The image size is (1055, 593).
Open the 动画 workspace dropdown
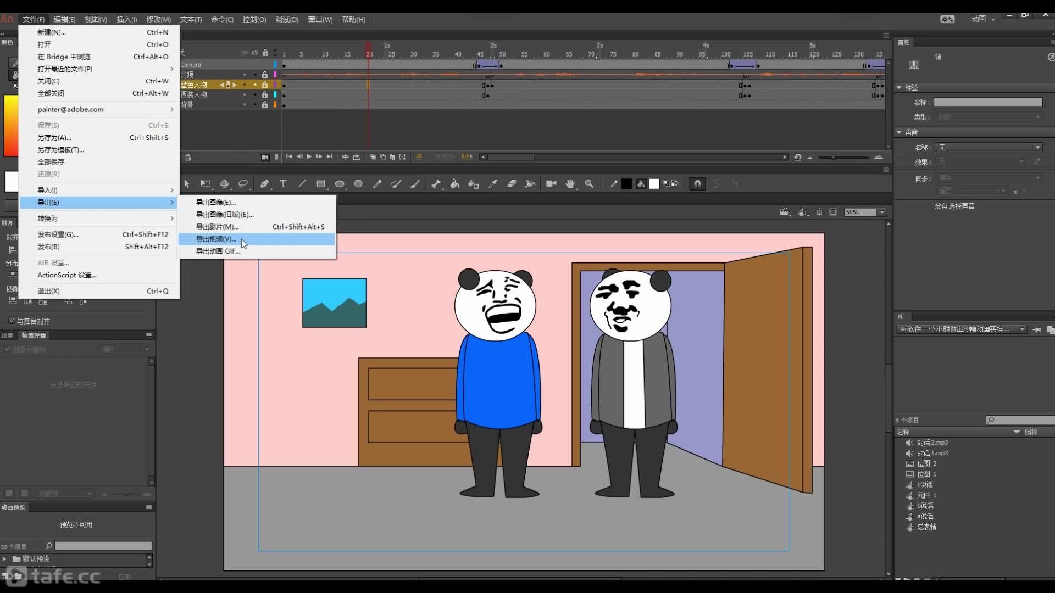click(983, 19)
